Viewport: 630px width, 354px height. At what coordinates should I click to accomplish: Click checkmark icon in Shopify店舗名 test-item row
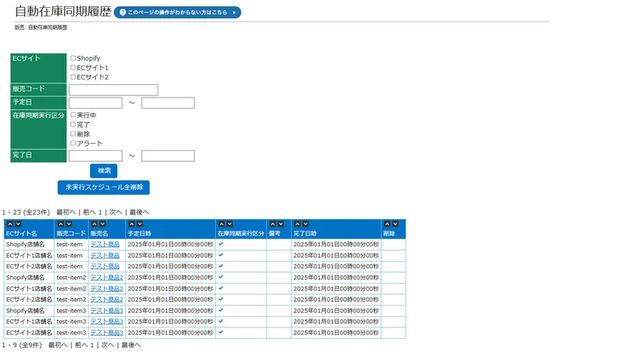pos(221,244)
